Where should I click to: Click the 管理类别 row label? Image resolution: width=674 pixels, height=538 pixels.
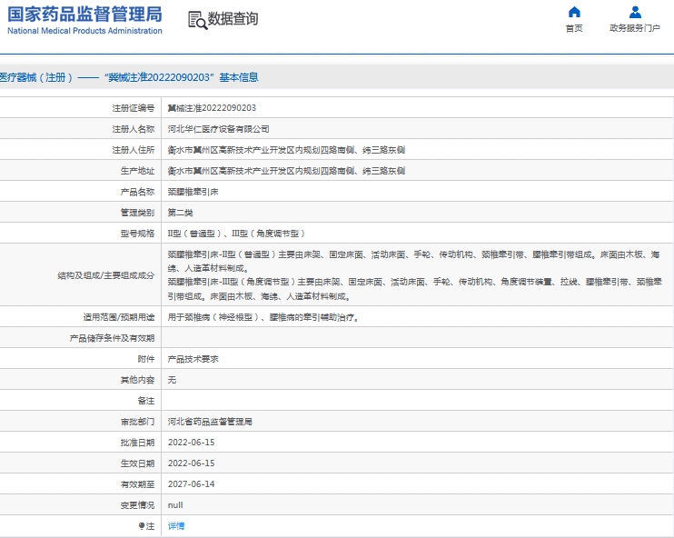(137, 213)
